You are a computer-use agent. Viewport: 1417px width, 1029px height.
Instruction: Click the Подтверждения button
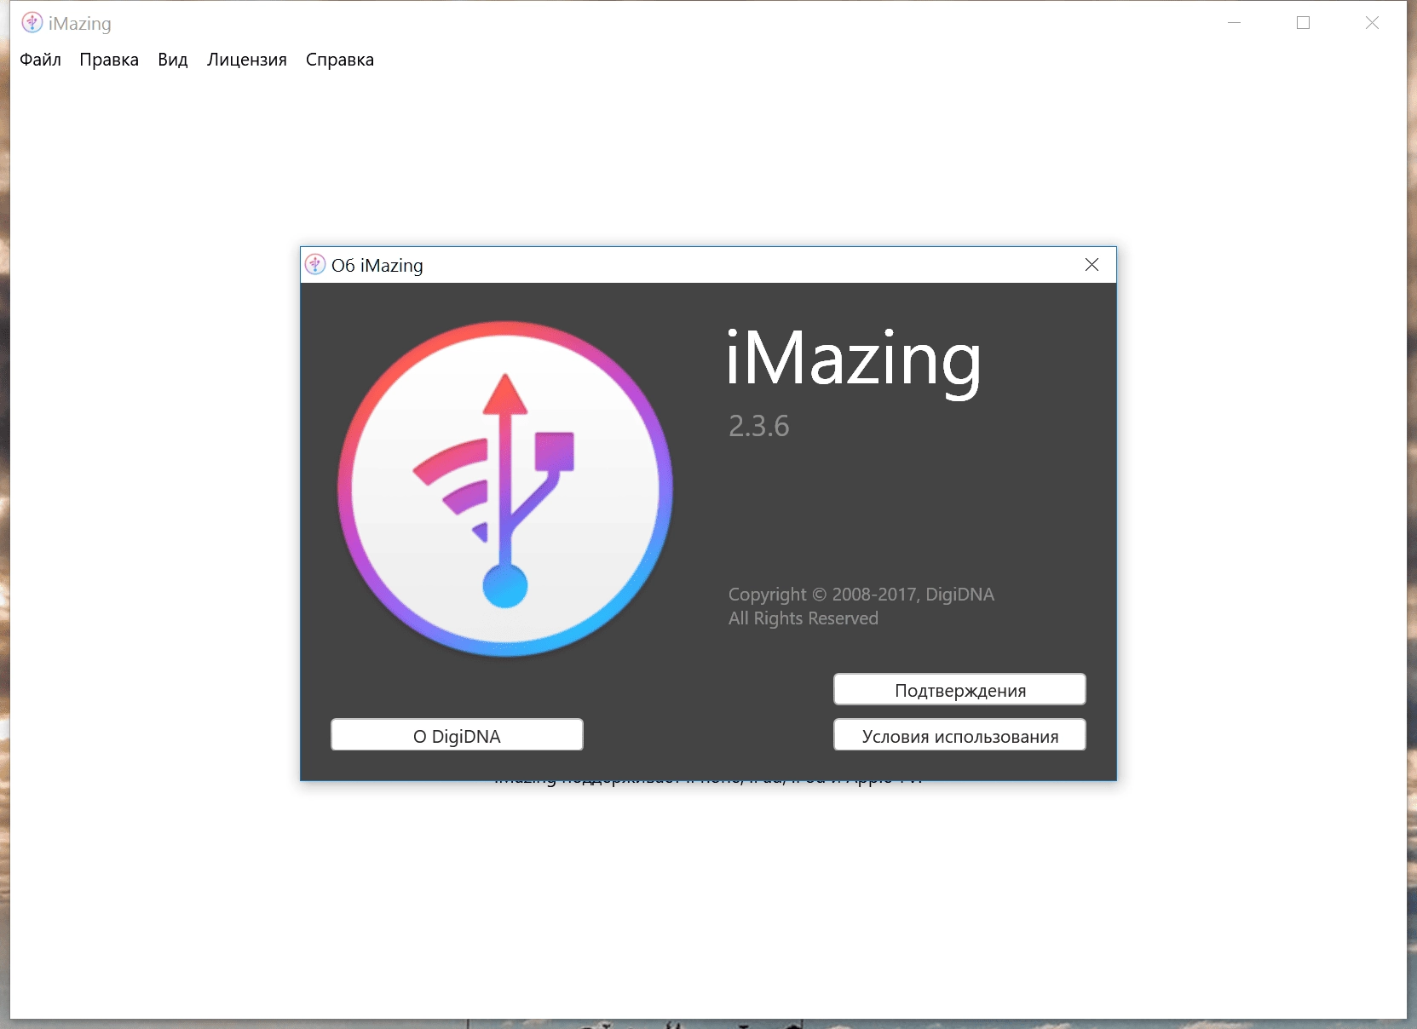(959, 690)
